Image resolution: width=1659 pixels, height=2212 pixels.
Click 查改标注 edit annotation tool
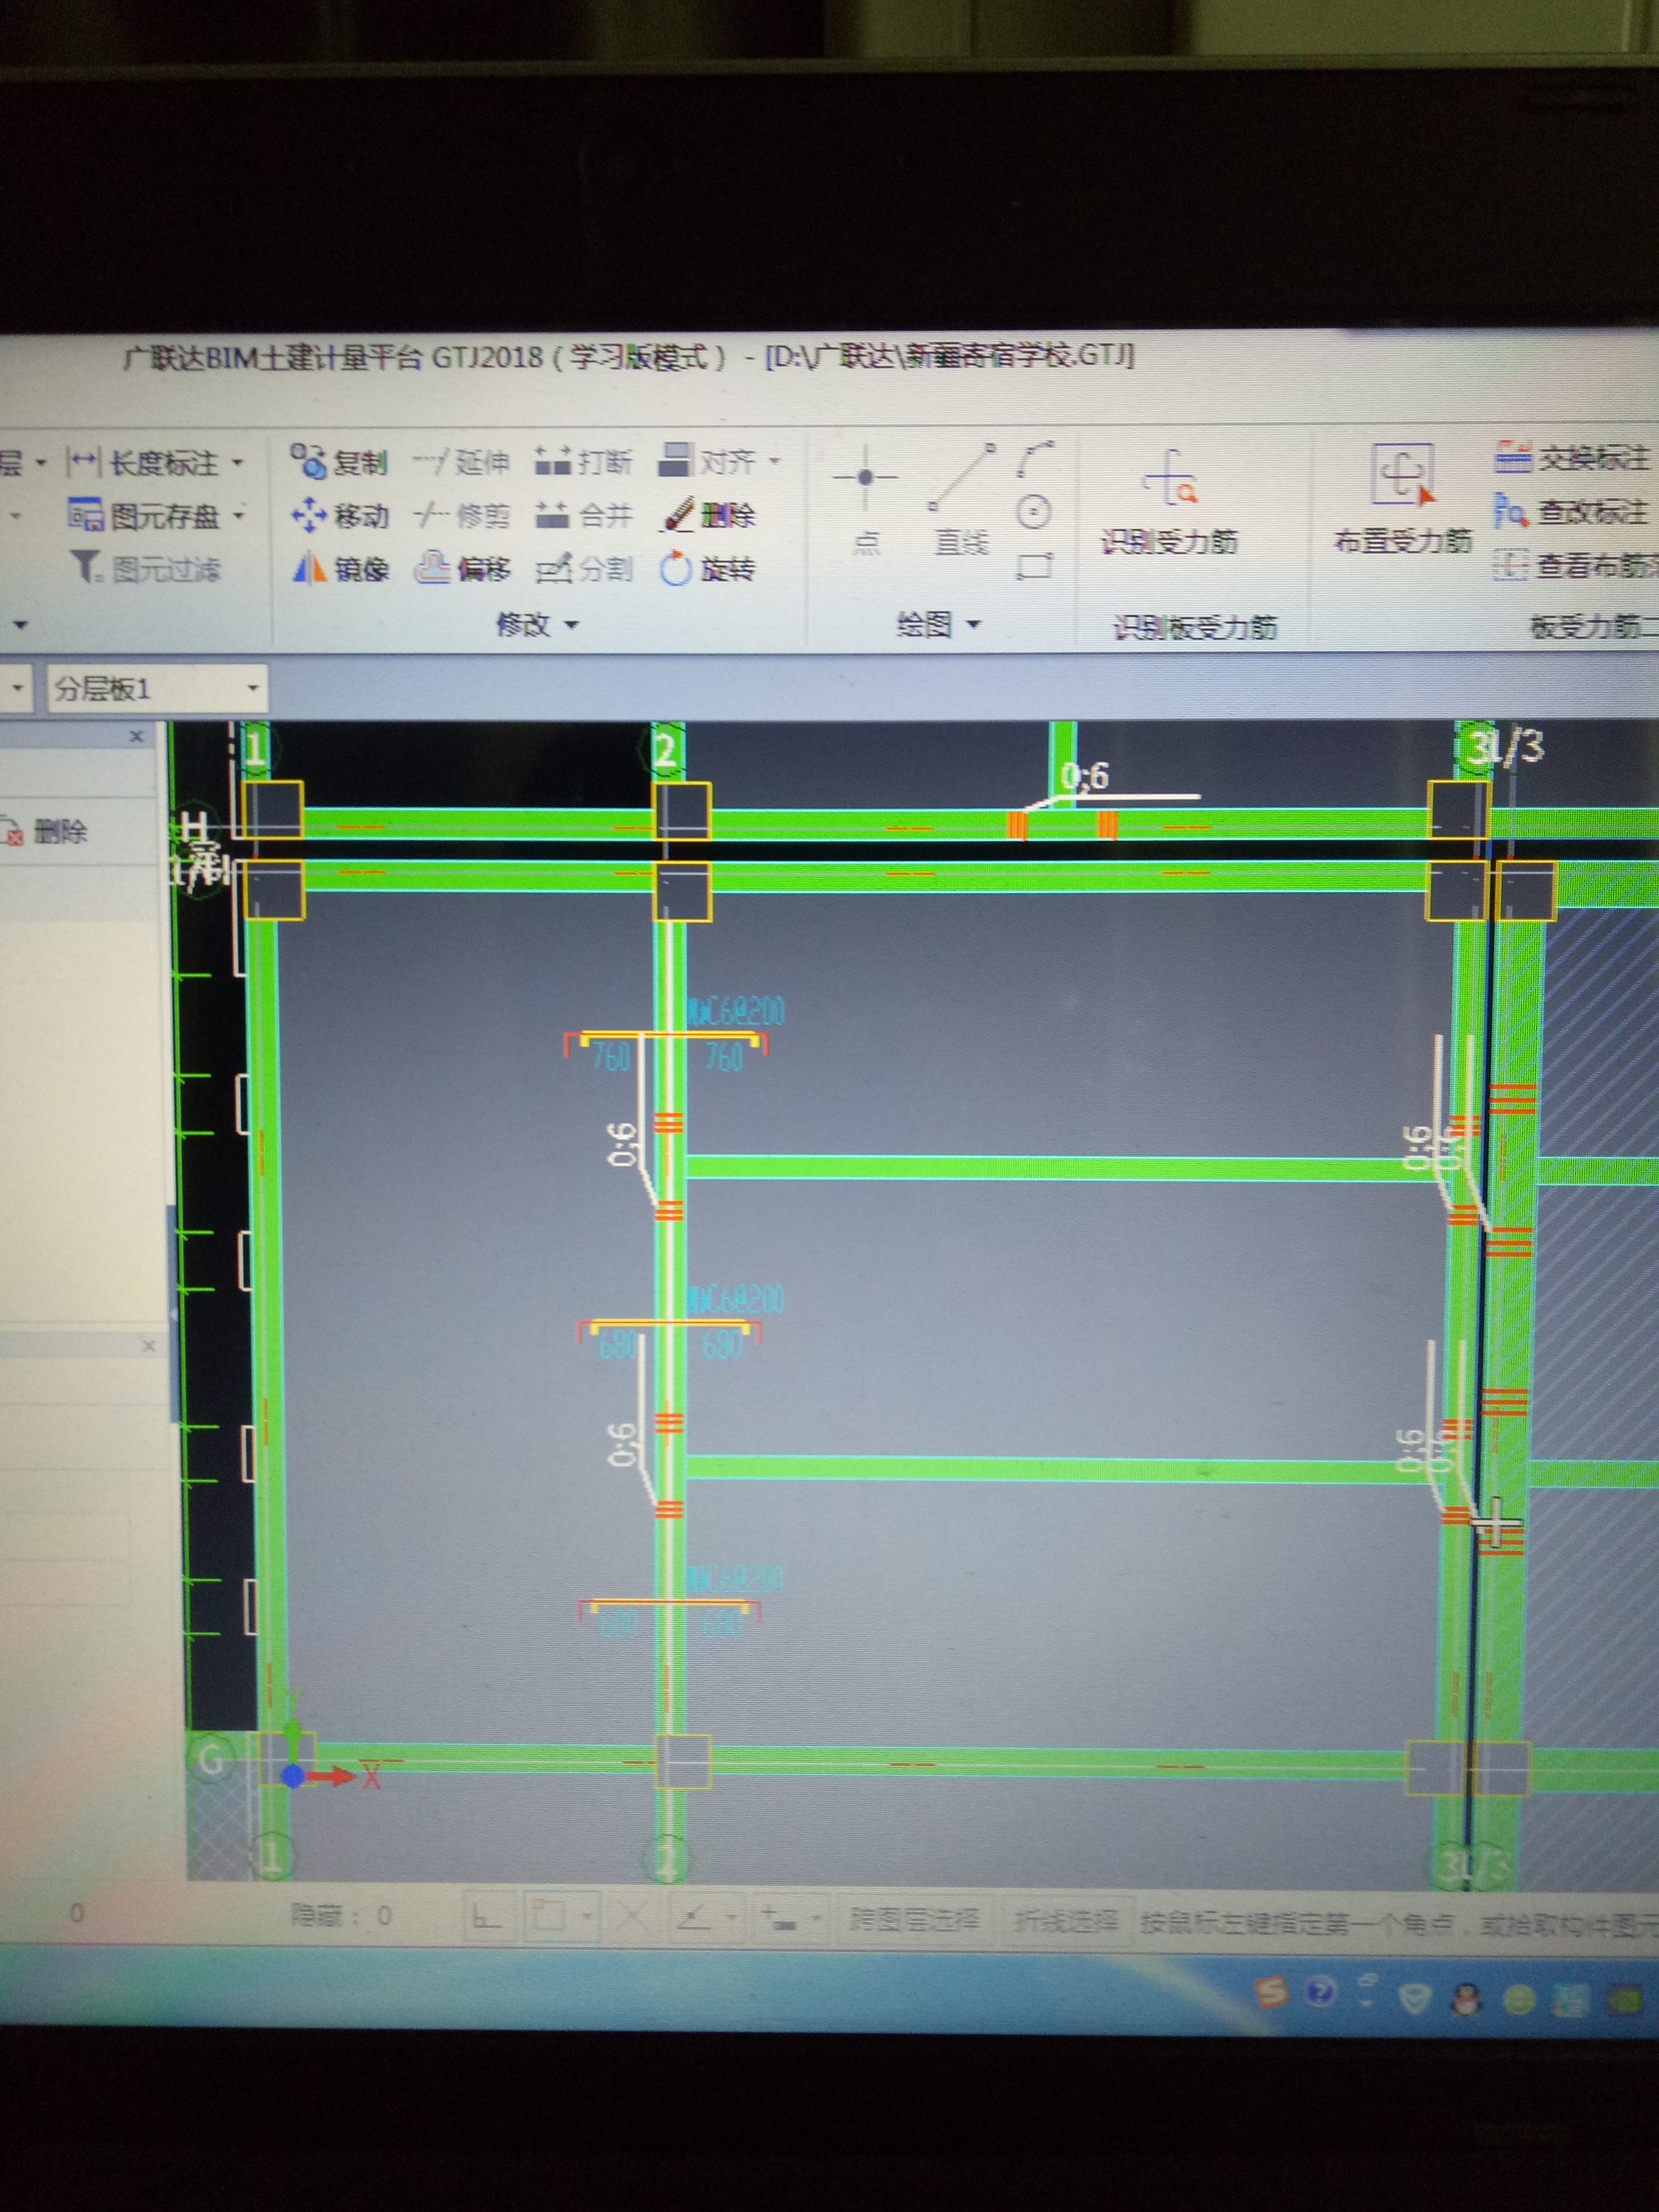[x=1570, y=511]
